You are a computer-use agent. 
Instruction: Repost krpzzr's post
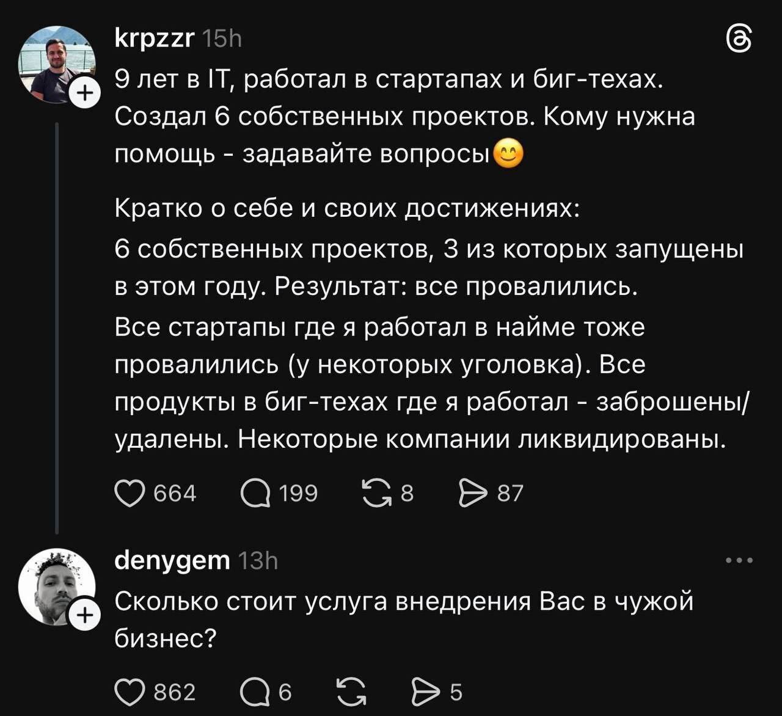(x=376, y=493)
